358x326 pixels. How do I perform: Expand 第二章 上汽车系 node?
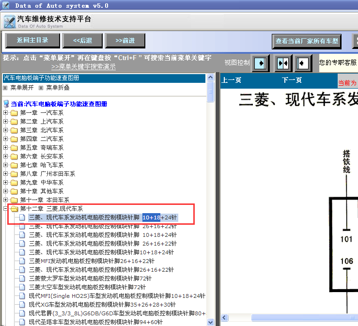6,122
